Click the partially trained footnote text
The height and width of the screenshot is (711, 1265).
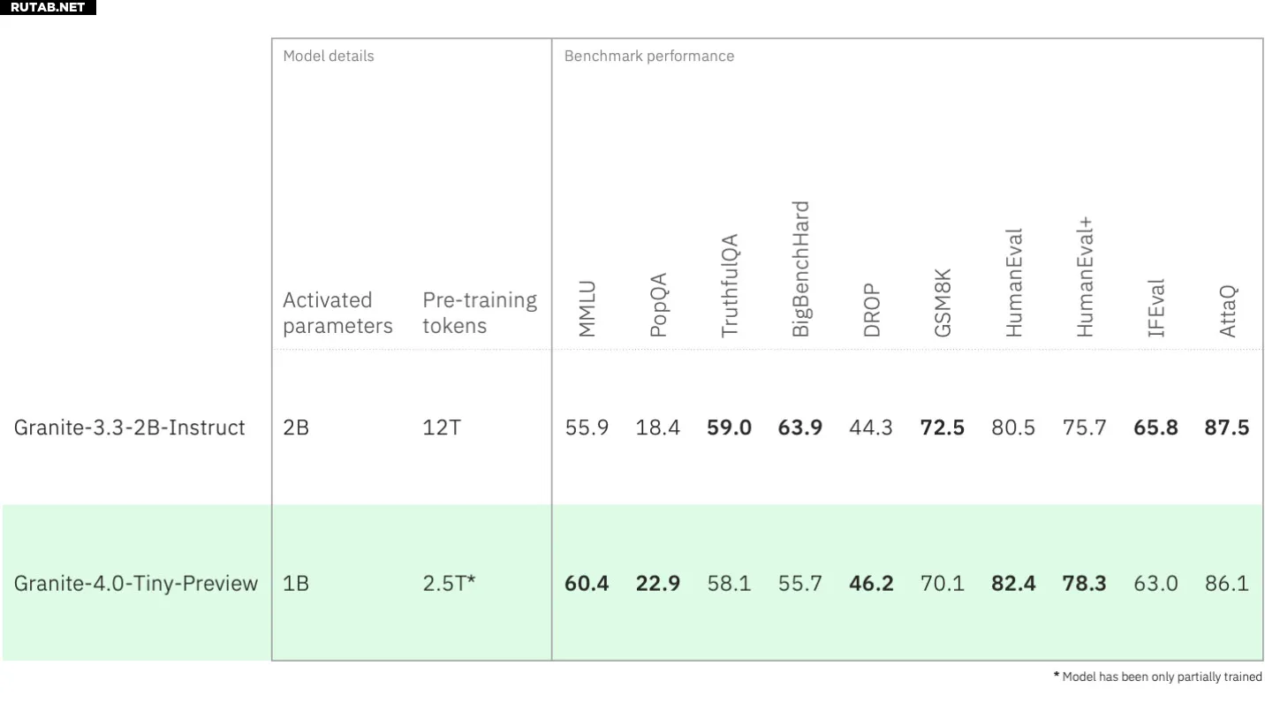[x=1158, y=677]
